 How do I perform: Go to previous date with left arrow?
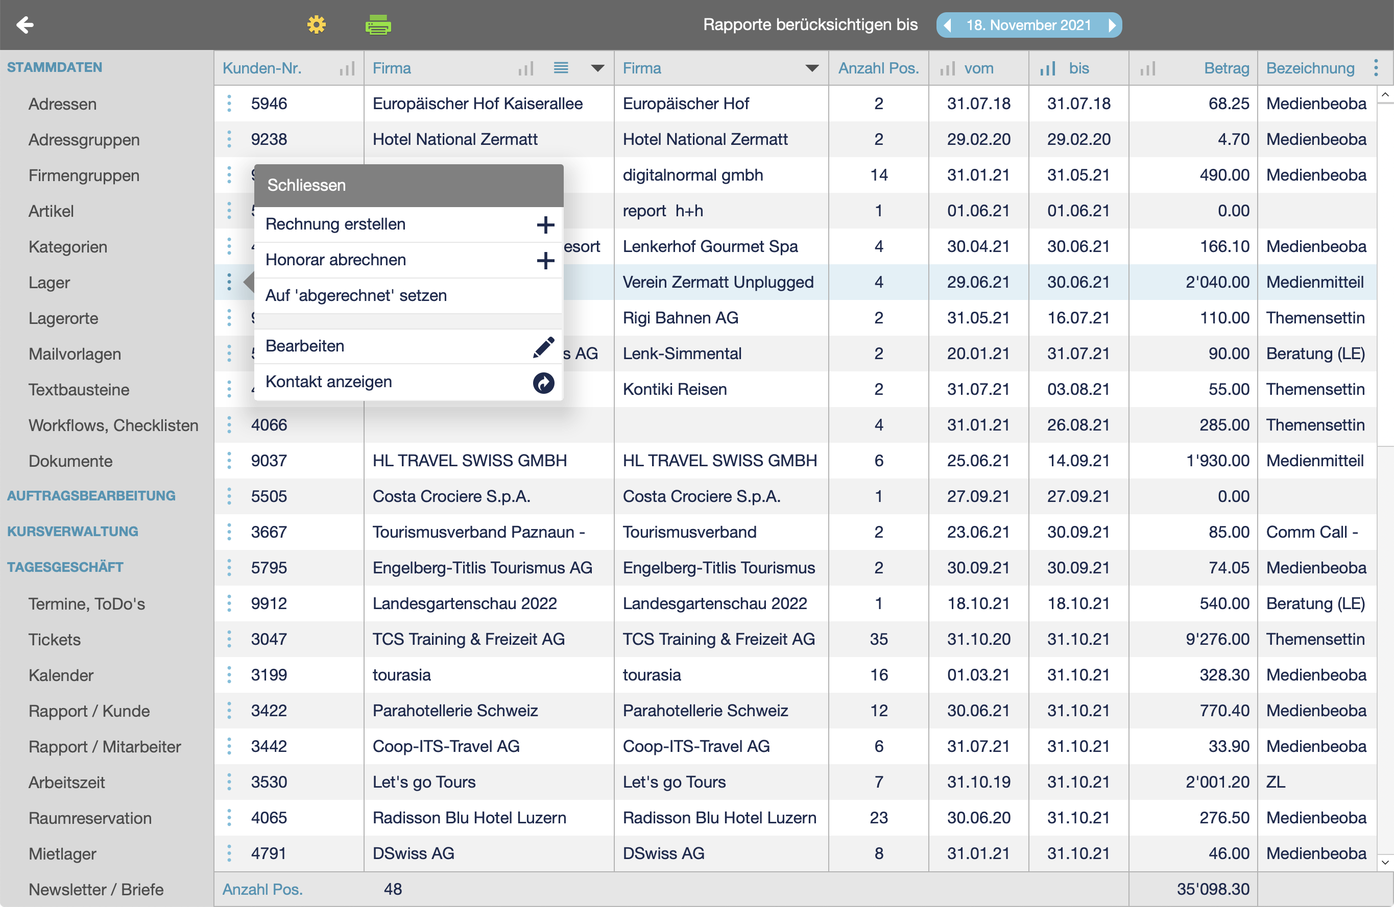[x=948, y=25]
